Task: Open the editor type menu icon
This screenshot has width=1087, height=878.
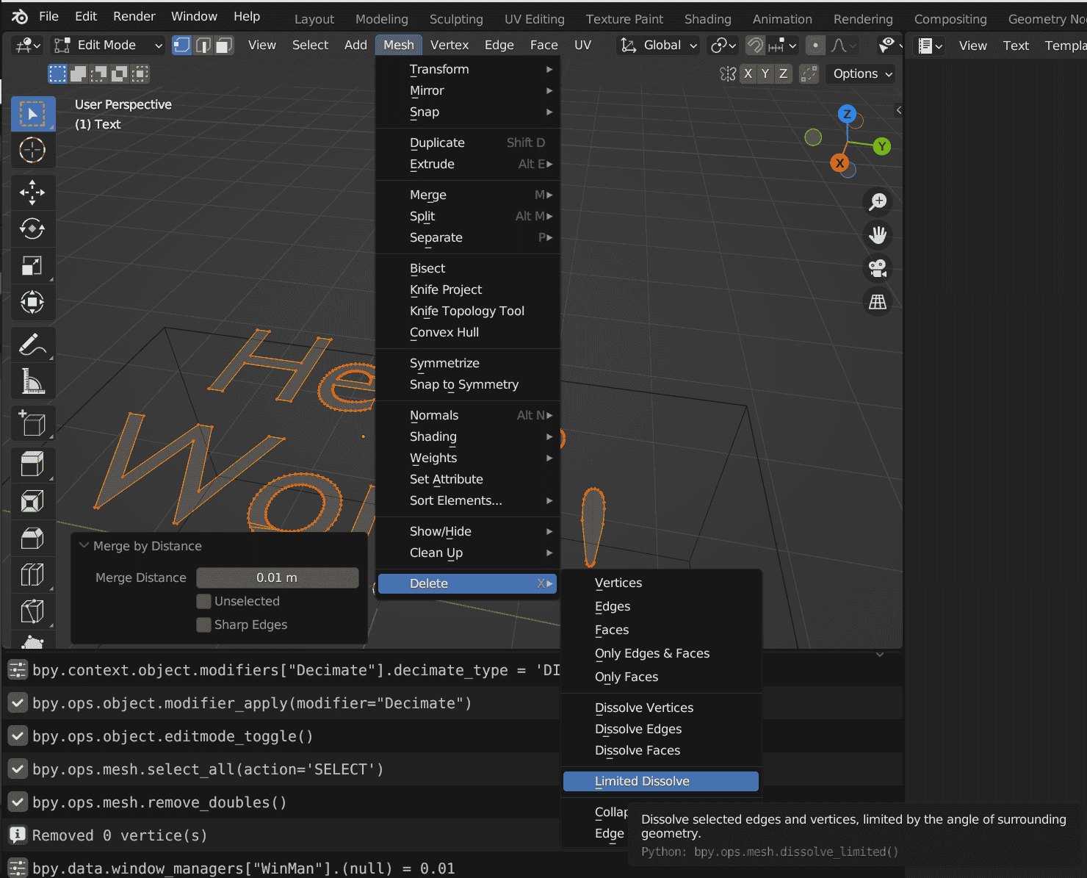Action: pos(29,46)
